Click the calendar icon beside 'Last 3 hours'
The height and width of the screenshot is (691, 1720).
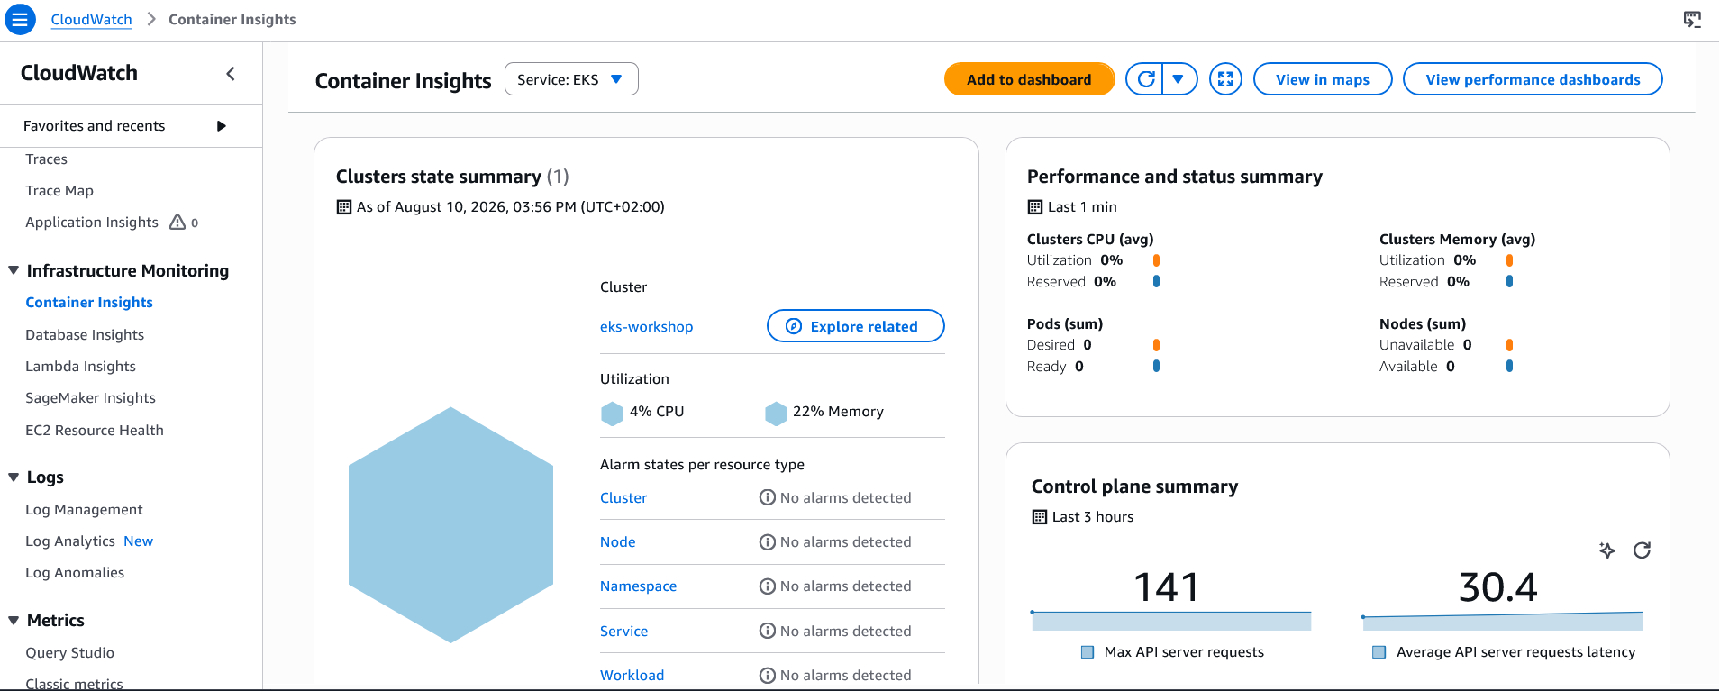pyautogui.click(x=1039, y=517)
